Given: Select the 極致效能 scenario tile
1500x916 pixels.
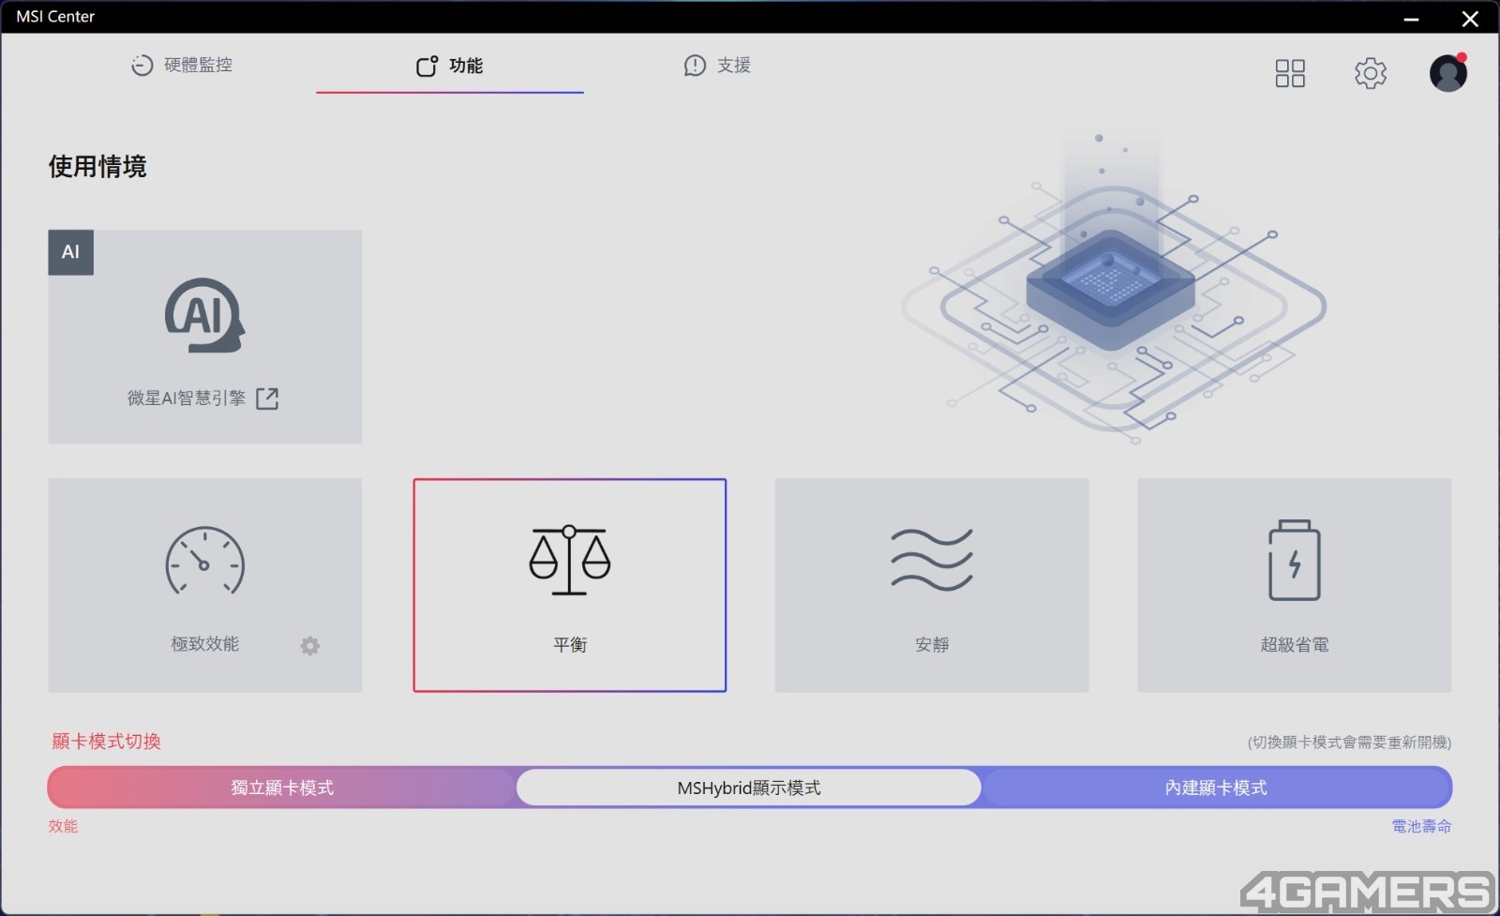Looking at the screenshot, I should coord(204,585).
